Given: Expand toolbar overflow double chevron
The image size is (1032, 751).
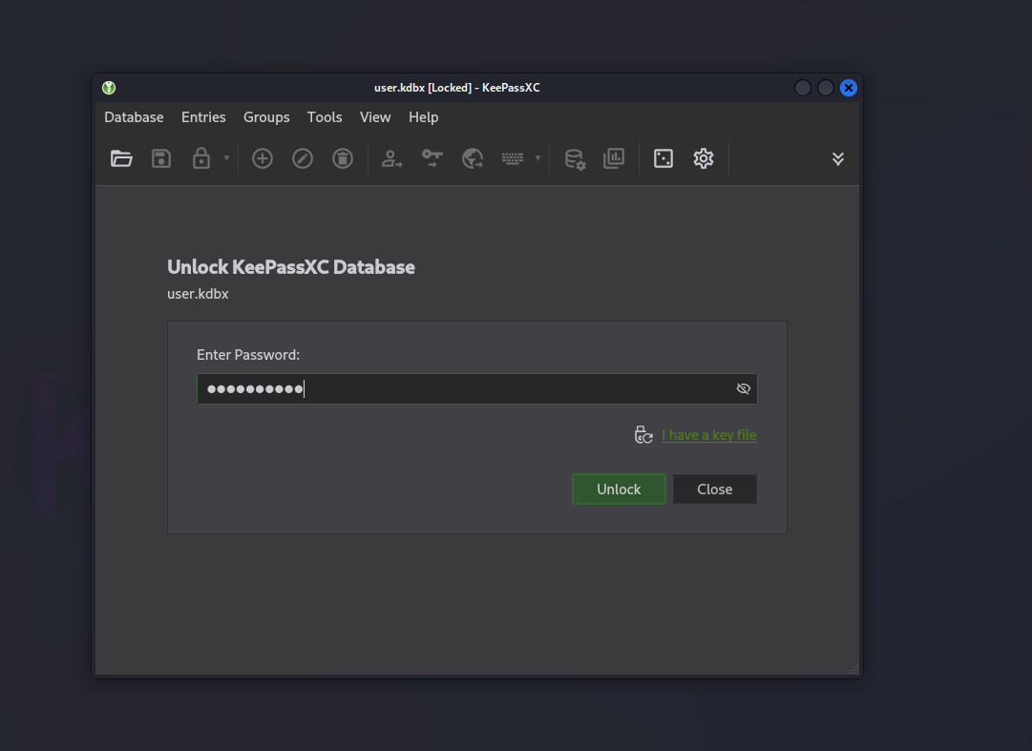Looking at the screenshot, I should coord(838,158).
